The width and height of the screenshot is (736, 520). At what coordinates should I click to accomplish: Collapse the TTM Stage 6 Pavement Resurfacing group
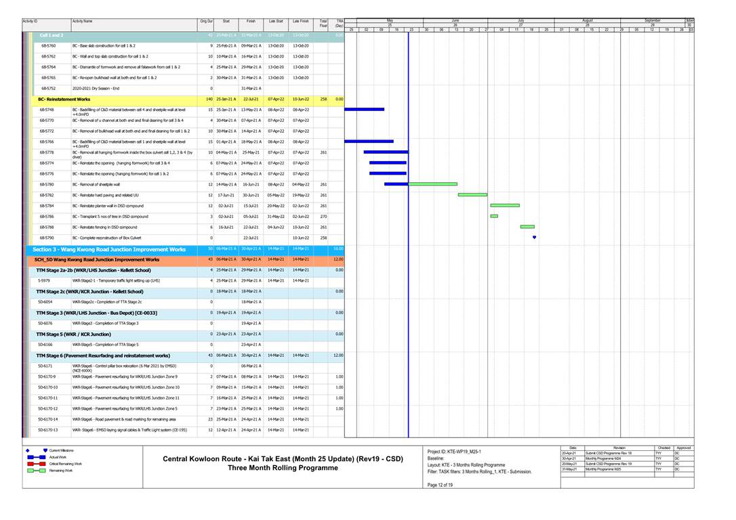click(x=102, y=355)
